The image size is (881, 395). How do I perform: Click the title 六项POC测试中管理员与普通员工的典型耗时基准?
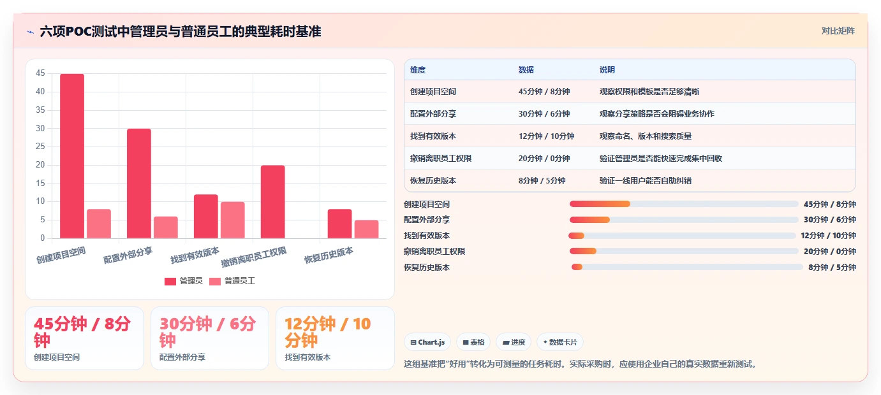[181, 31]
